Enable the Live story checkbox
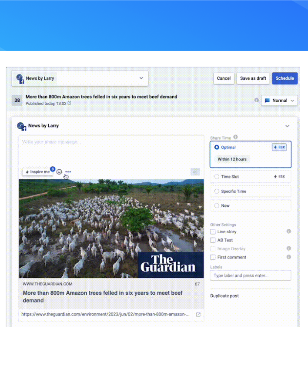 pyautogui.click(x=213, y=232)
